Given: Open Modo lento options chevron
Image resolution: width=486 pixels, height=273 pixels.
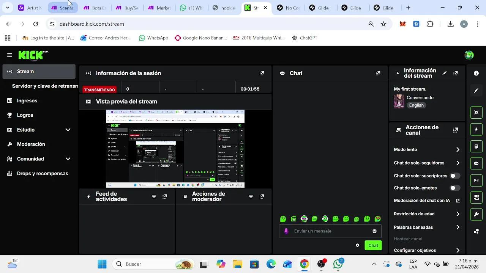Looking at the screenshot, I should point(458,150).
